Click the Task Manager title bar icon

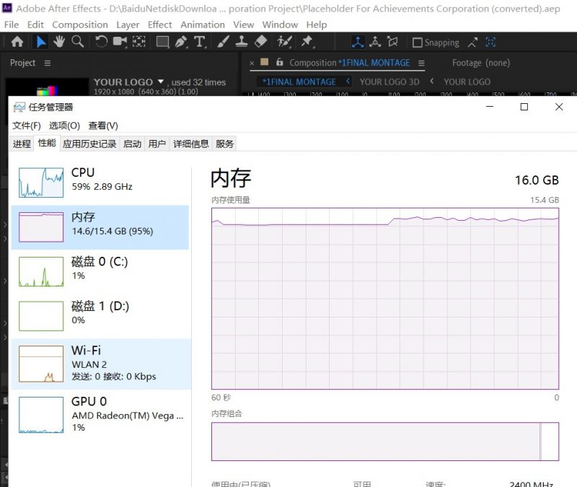19,107
